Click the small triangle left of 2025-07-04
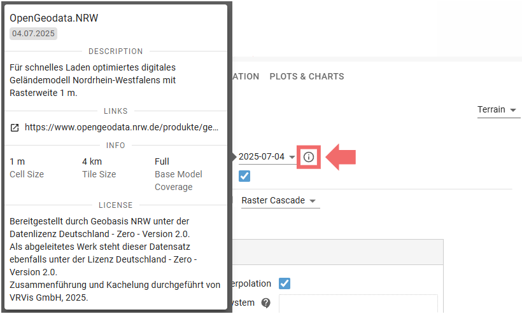 234,156
